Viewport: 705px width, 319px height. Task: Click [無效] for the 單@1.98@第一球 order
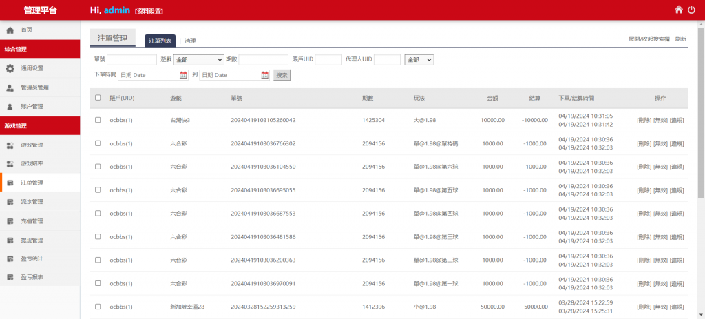point(660,283)
